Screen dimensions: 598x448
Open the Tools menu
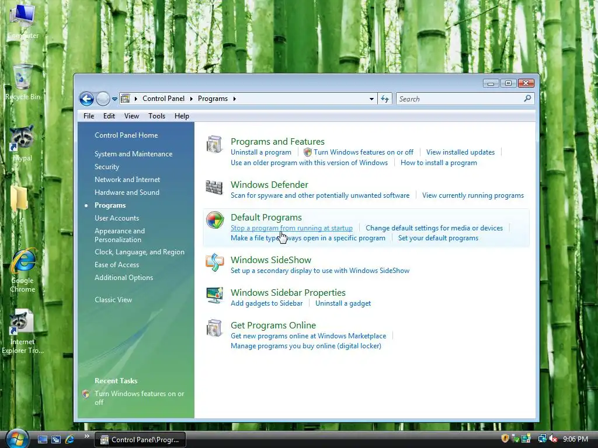(x=157, y=116)
